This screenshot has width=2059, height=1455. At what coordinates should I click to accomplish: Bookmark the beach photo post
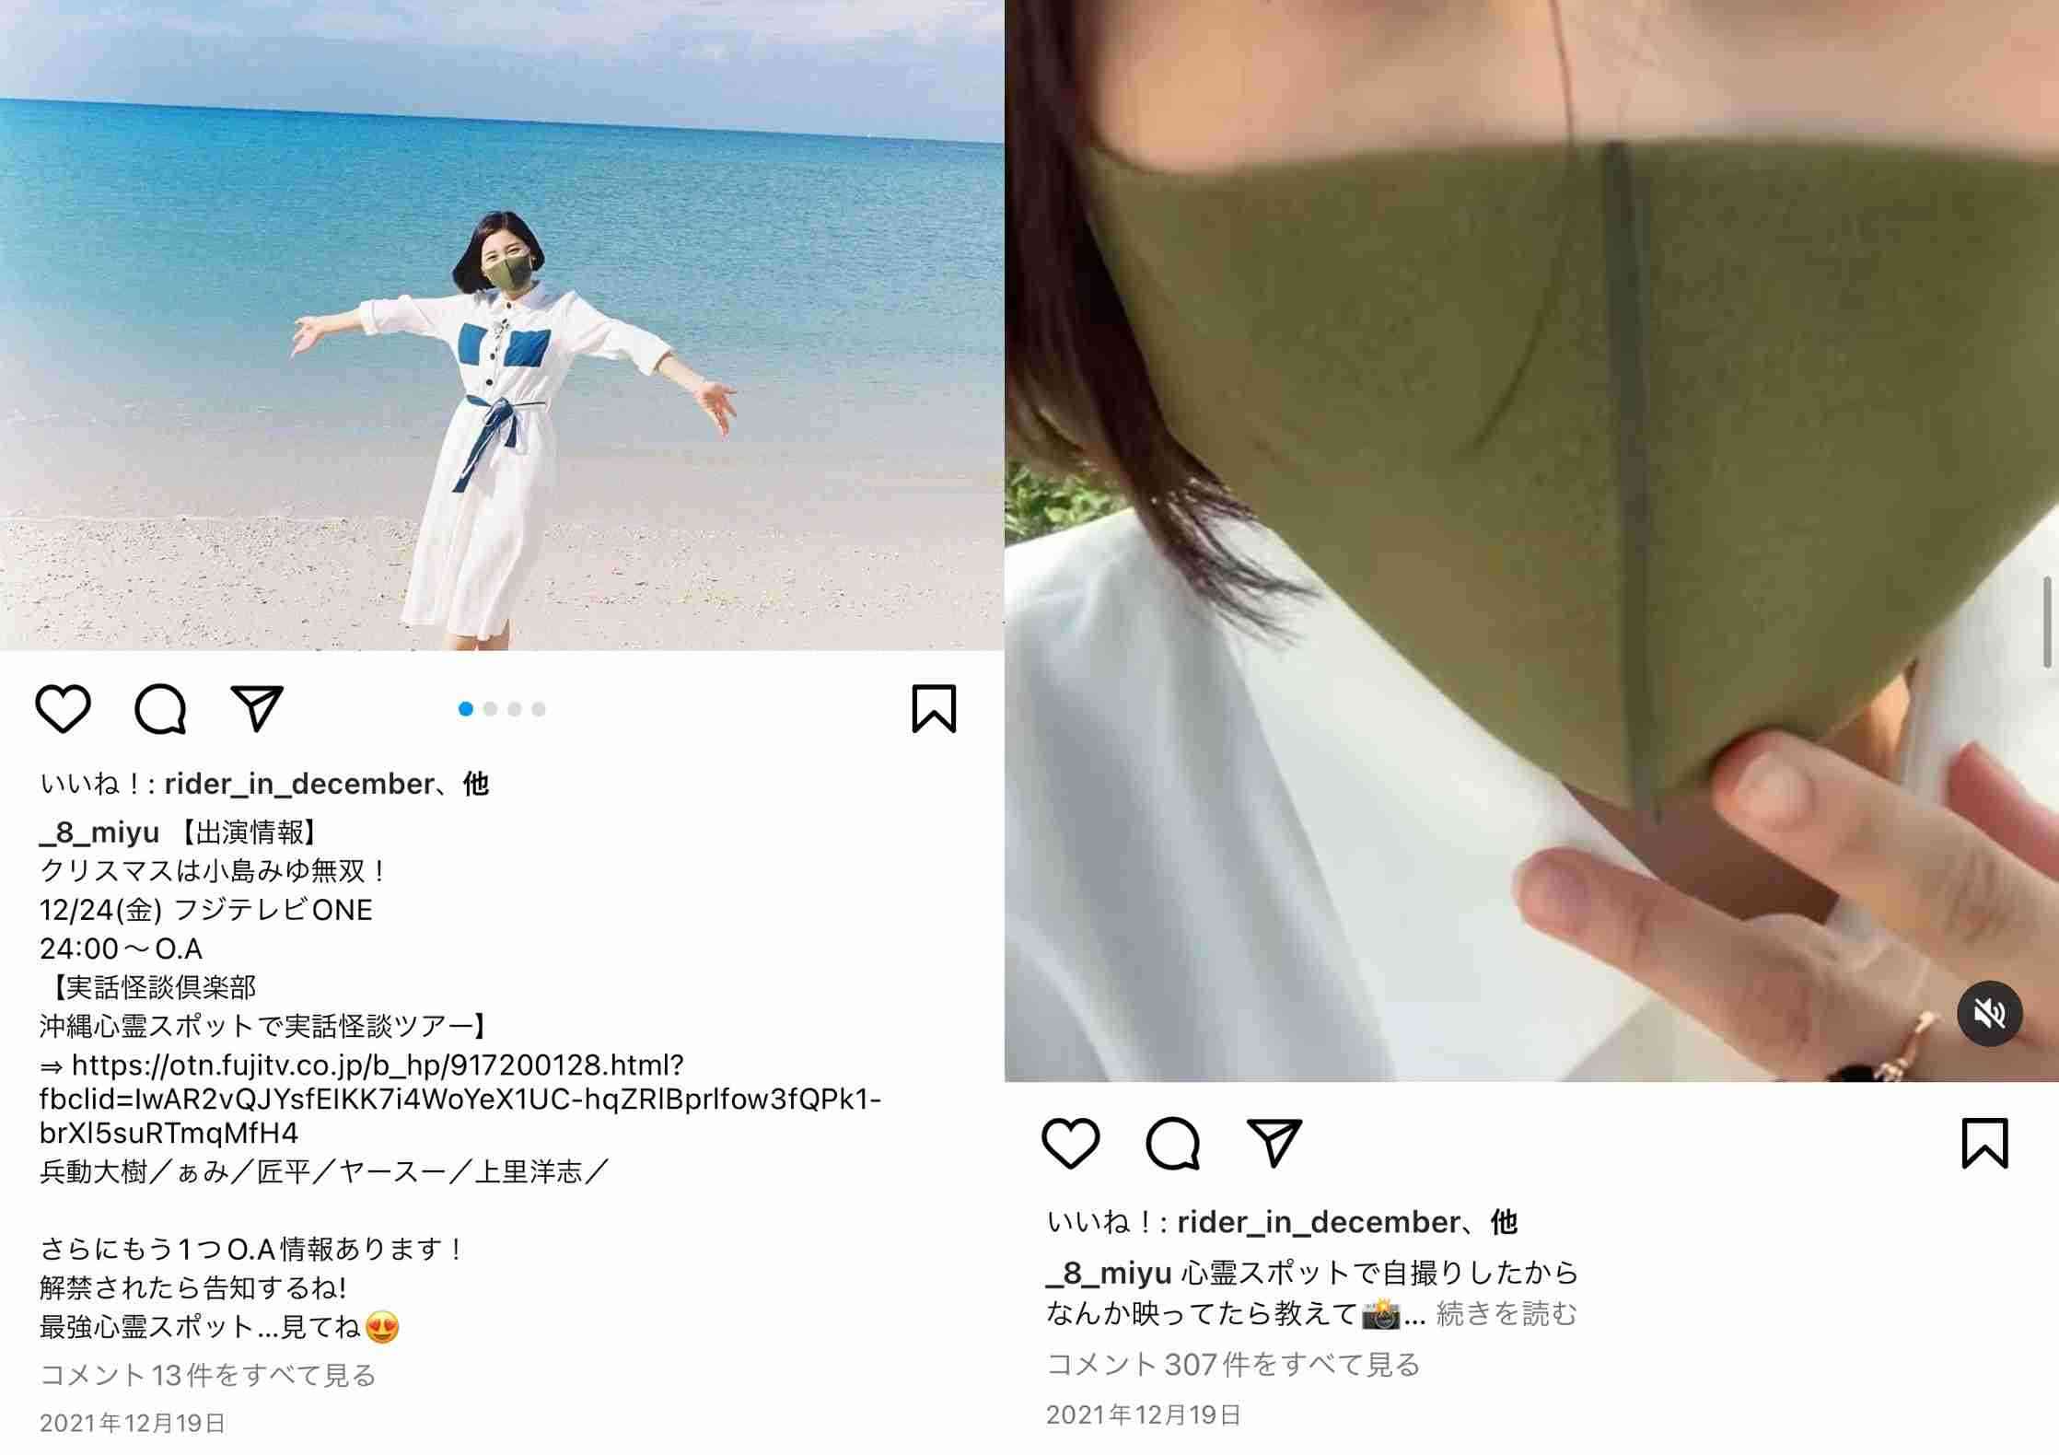(x=934, y=708)
